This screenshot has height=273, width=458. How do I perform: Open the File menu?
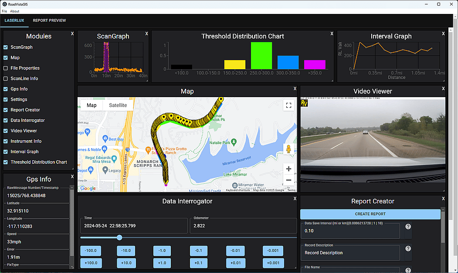[x=4, y=11]
